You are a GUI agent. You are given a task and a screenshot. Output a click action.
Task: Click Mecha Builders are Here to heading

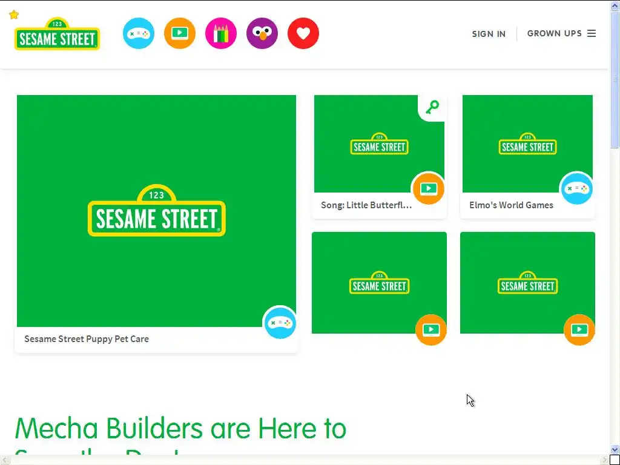(180, 429)
